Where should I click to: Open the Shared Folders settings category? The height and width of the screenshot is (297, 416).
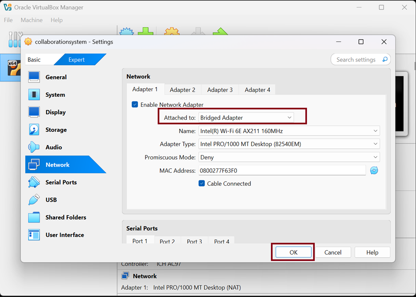(x=65, y=217)
